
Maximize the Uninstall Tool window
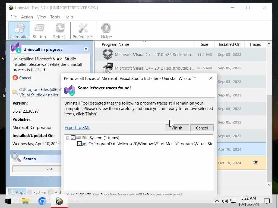pos(248,8)
